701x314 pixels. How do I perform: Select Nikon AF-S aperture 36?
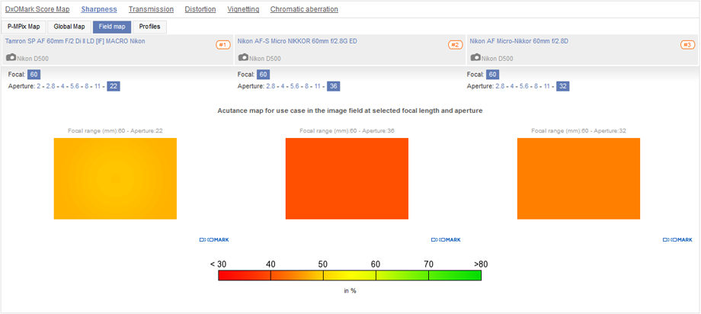(334, 86)
